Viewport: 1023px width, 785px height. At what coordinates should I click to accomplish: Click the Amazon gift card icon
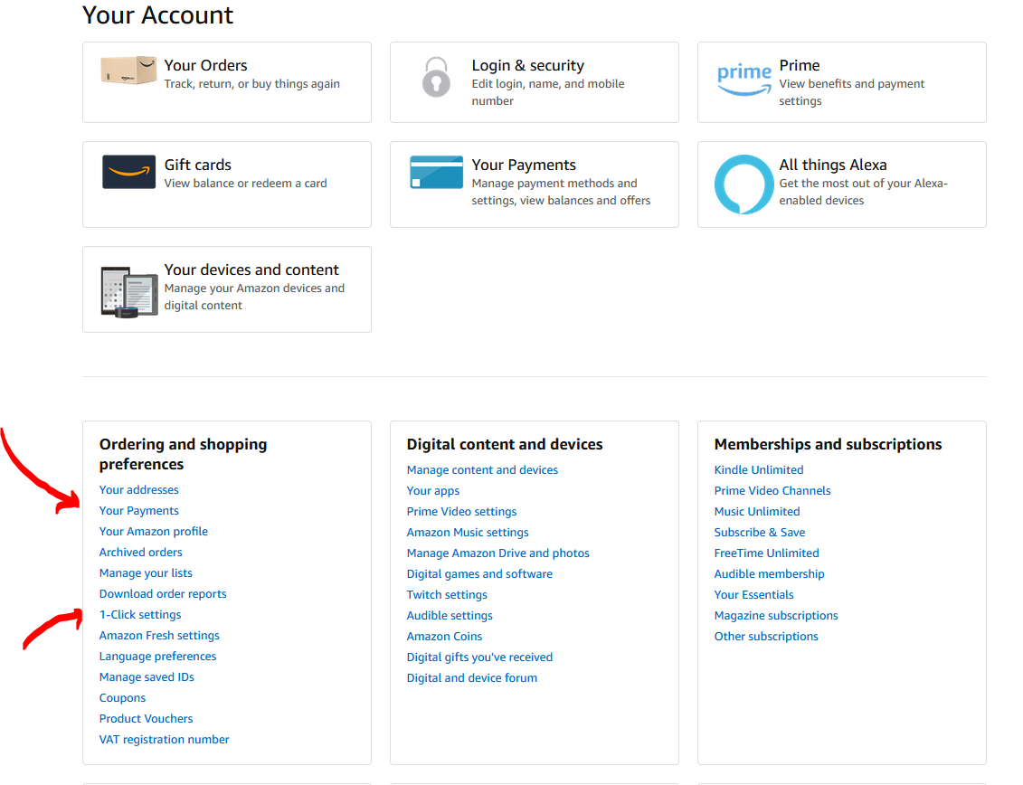click(128, 172)
